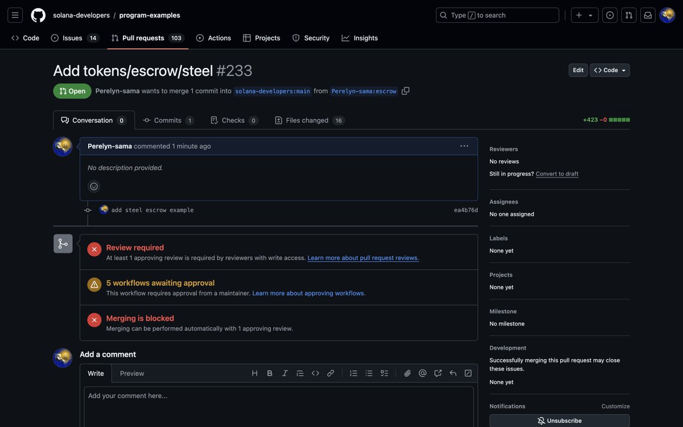The width and height of the screenshot is (683, 427).
Task: Click the Edit title button
Action: coord(578,70)
